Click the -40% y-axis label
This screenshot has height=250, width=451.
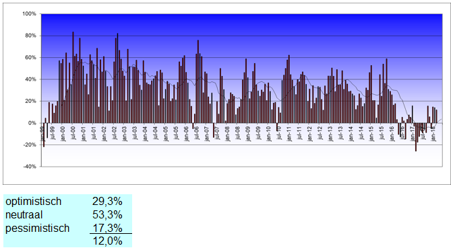30,167
